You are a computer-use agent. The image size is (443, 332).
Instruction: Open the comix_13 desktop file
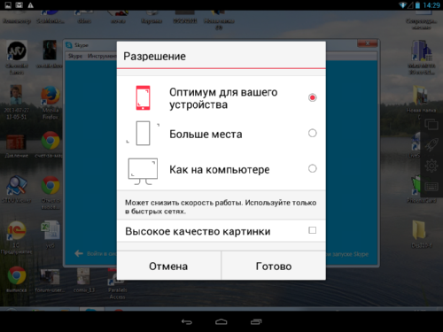click(84, 280)
